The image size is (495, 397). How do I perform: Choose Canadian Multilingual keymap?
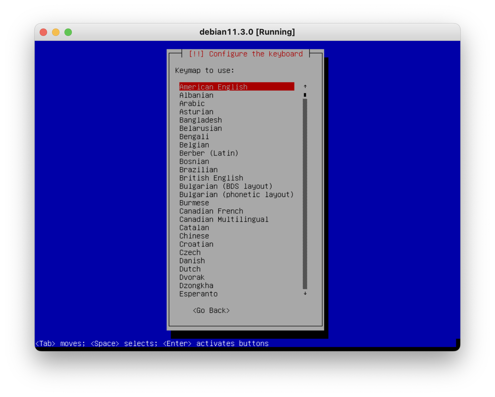[x=224, y=220]
